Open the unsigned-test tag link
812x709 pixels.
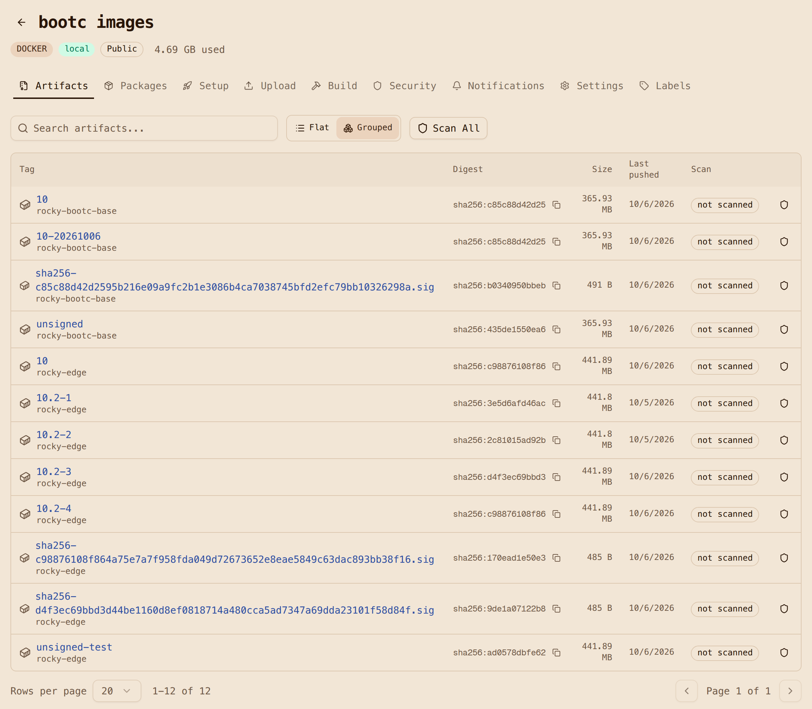(75, 647)
